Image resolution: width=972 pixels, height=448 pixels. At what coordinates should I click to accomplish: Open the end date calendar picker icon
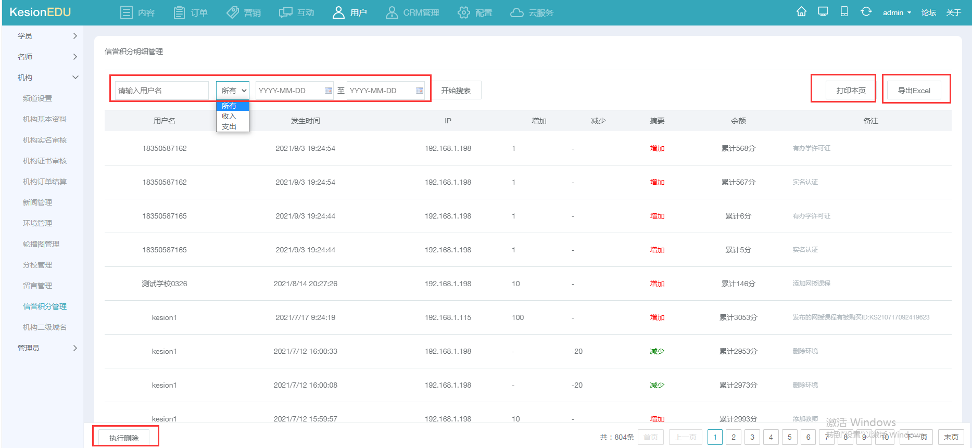click(420, 91)
